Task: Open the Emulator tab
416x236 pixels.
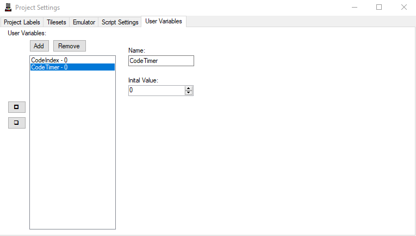Action: 84,22
